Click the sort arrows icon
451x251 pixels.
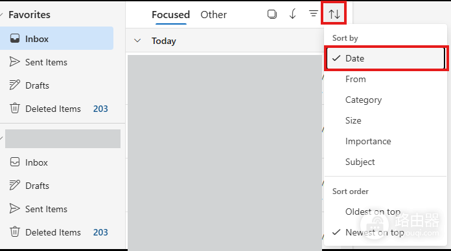click(334, 14)
